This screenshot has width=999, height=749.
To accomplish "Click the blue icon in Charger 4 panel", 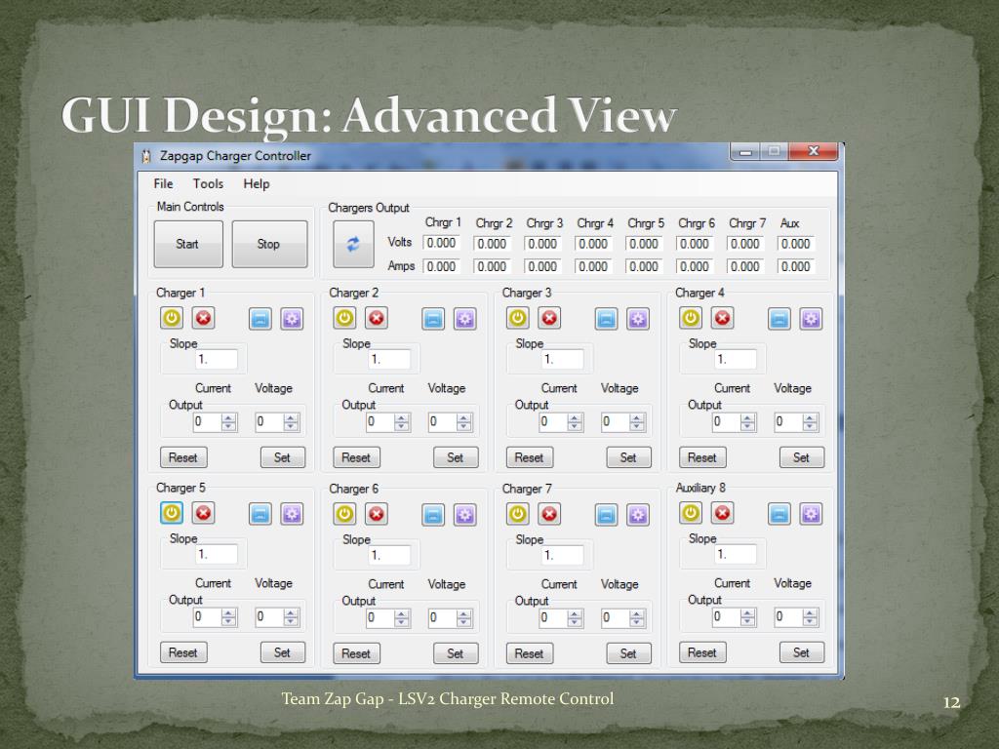I will coord(779,319).
